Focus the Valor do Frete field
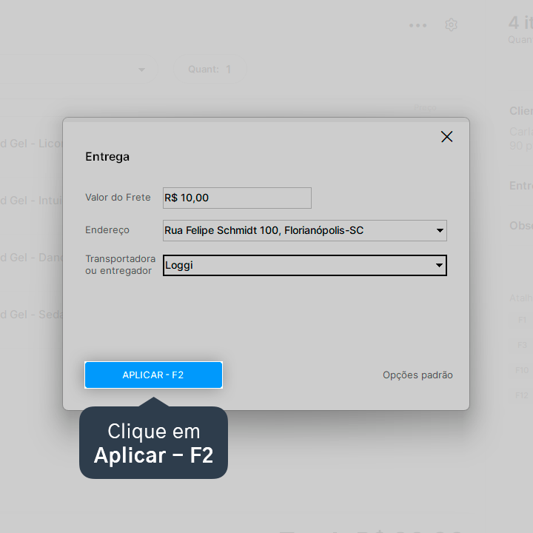 237,198
